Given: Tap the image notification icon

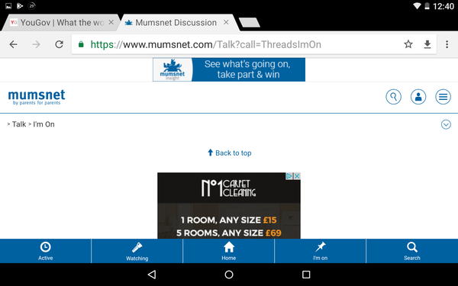Looking at the screenshot, I should [x=8, y=6].
